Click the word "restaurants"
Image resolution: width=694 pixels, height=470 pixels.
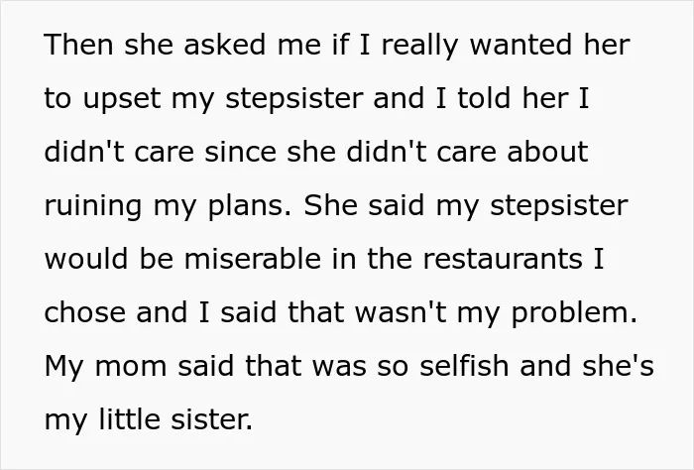[x=503, y=259]
